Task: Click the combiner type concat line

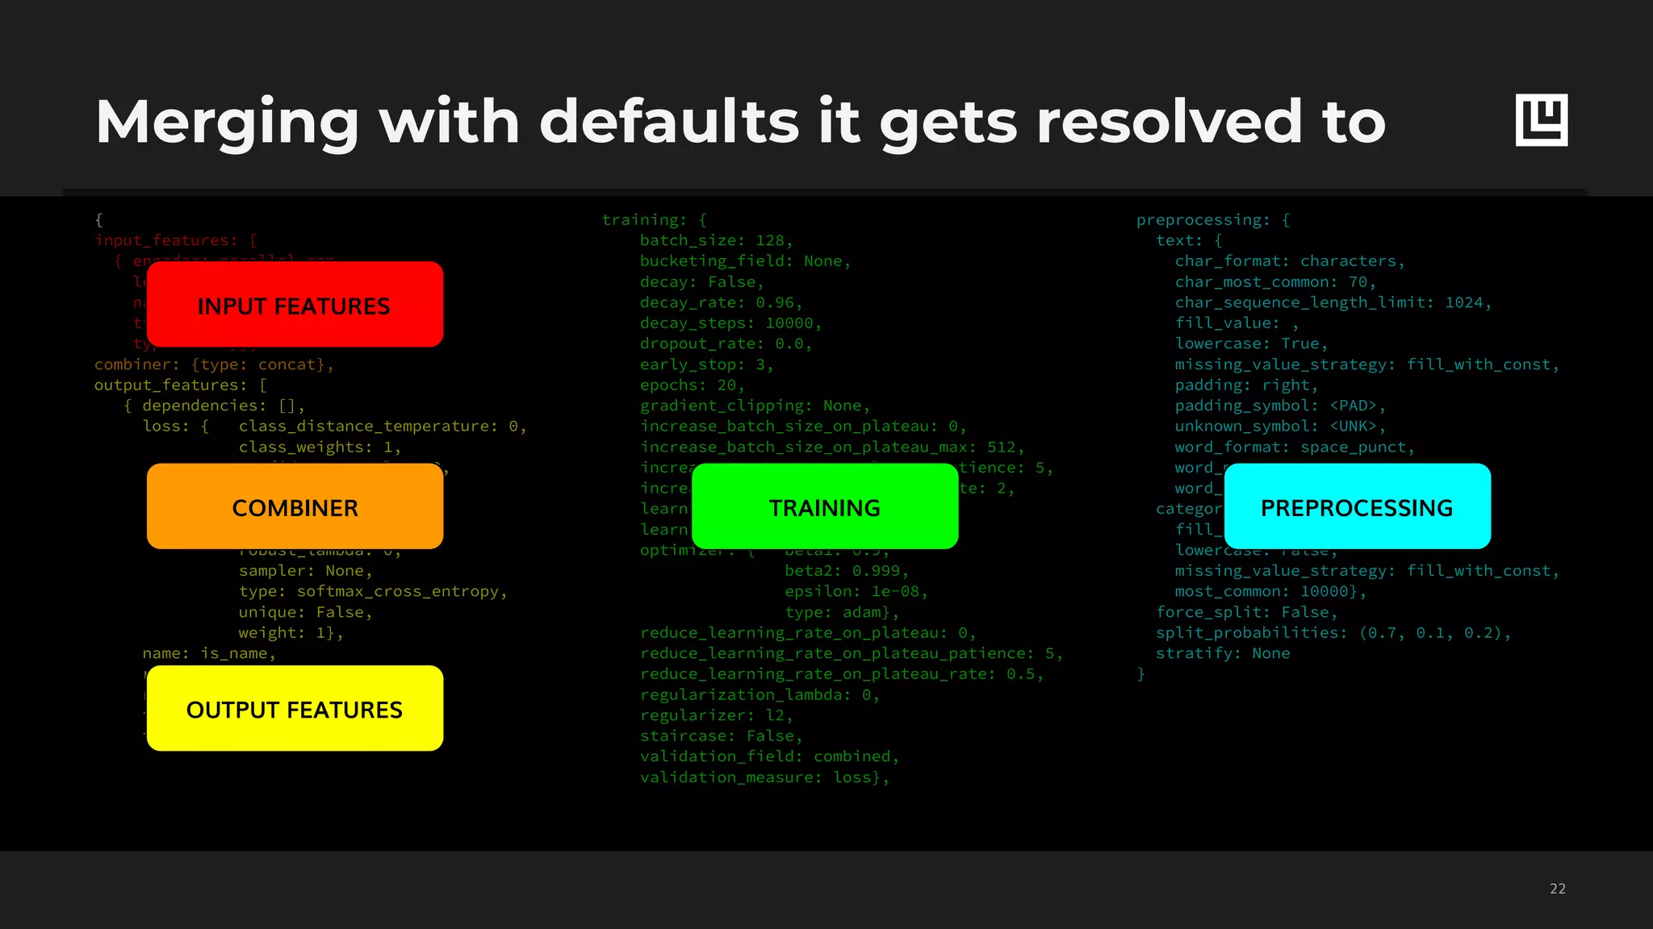Action: pyautogui.click(x=214, y=365)
